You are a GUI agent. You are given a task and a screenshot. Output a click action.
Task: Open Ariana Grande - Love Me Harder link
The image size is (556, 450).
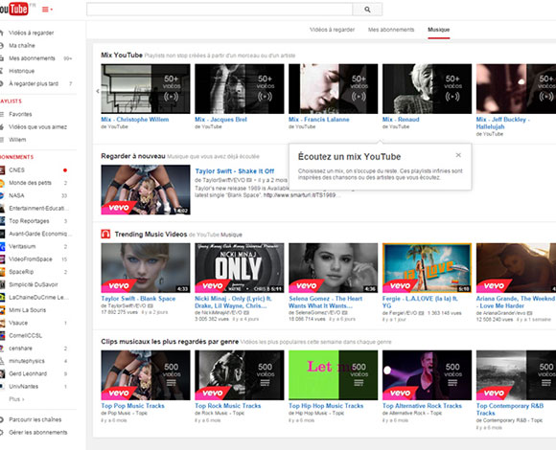(516, 302)
